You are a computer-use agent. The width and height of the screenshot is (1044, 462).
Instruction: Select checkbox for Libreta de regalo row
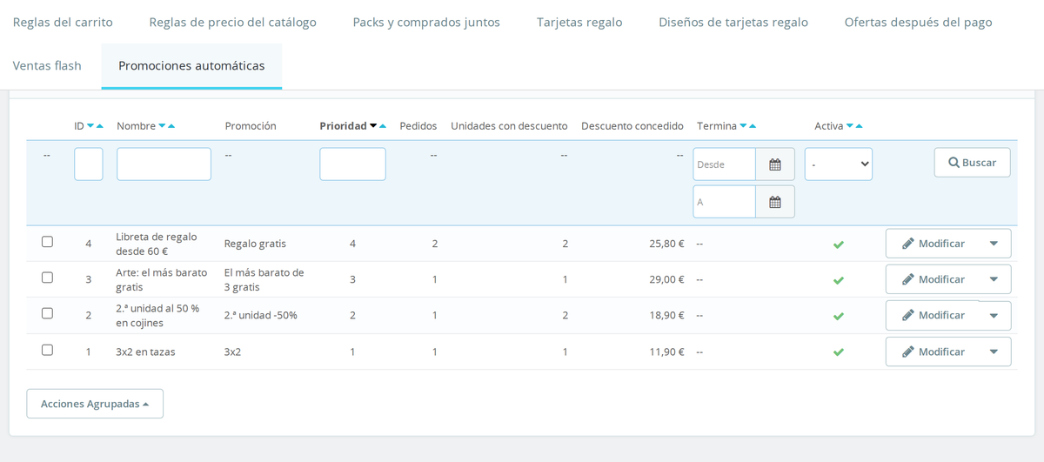click(x=48, y=242)
